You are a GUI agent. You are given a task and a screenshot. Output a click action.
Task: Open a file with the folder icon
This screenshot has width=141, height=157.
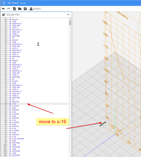(x=20, y=9)
